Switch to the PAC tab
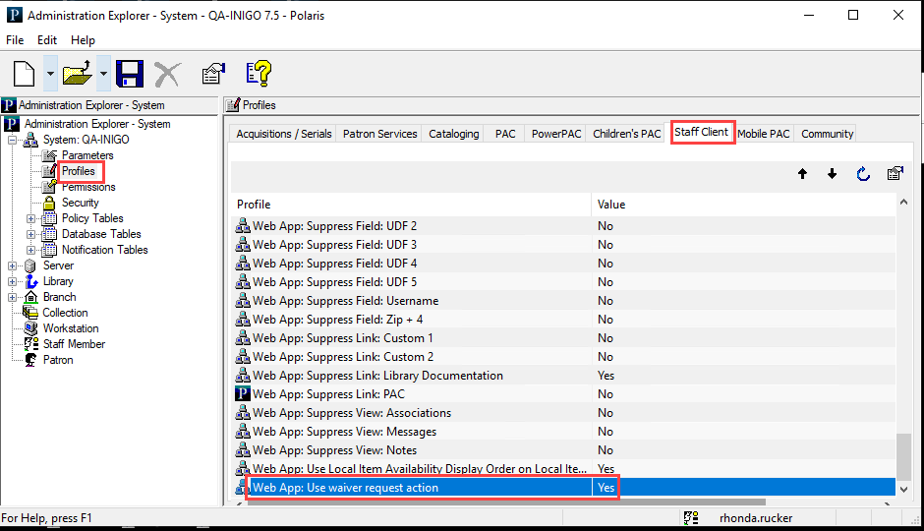This screenshot has width=924, height=531. 505,134
